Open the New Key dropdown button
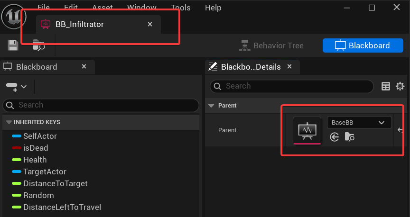 pos(16,87)
